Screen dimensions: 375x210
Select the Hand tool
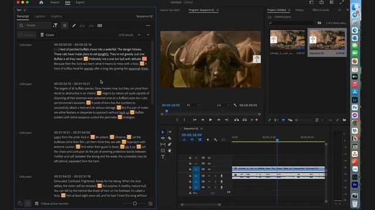coord(169,150)
